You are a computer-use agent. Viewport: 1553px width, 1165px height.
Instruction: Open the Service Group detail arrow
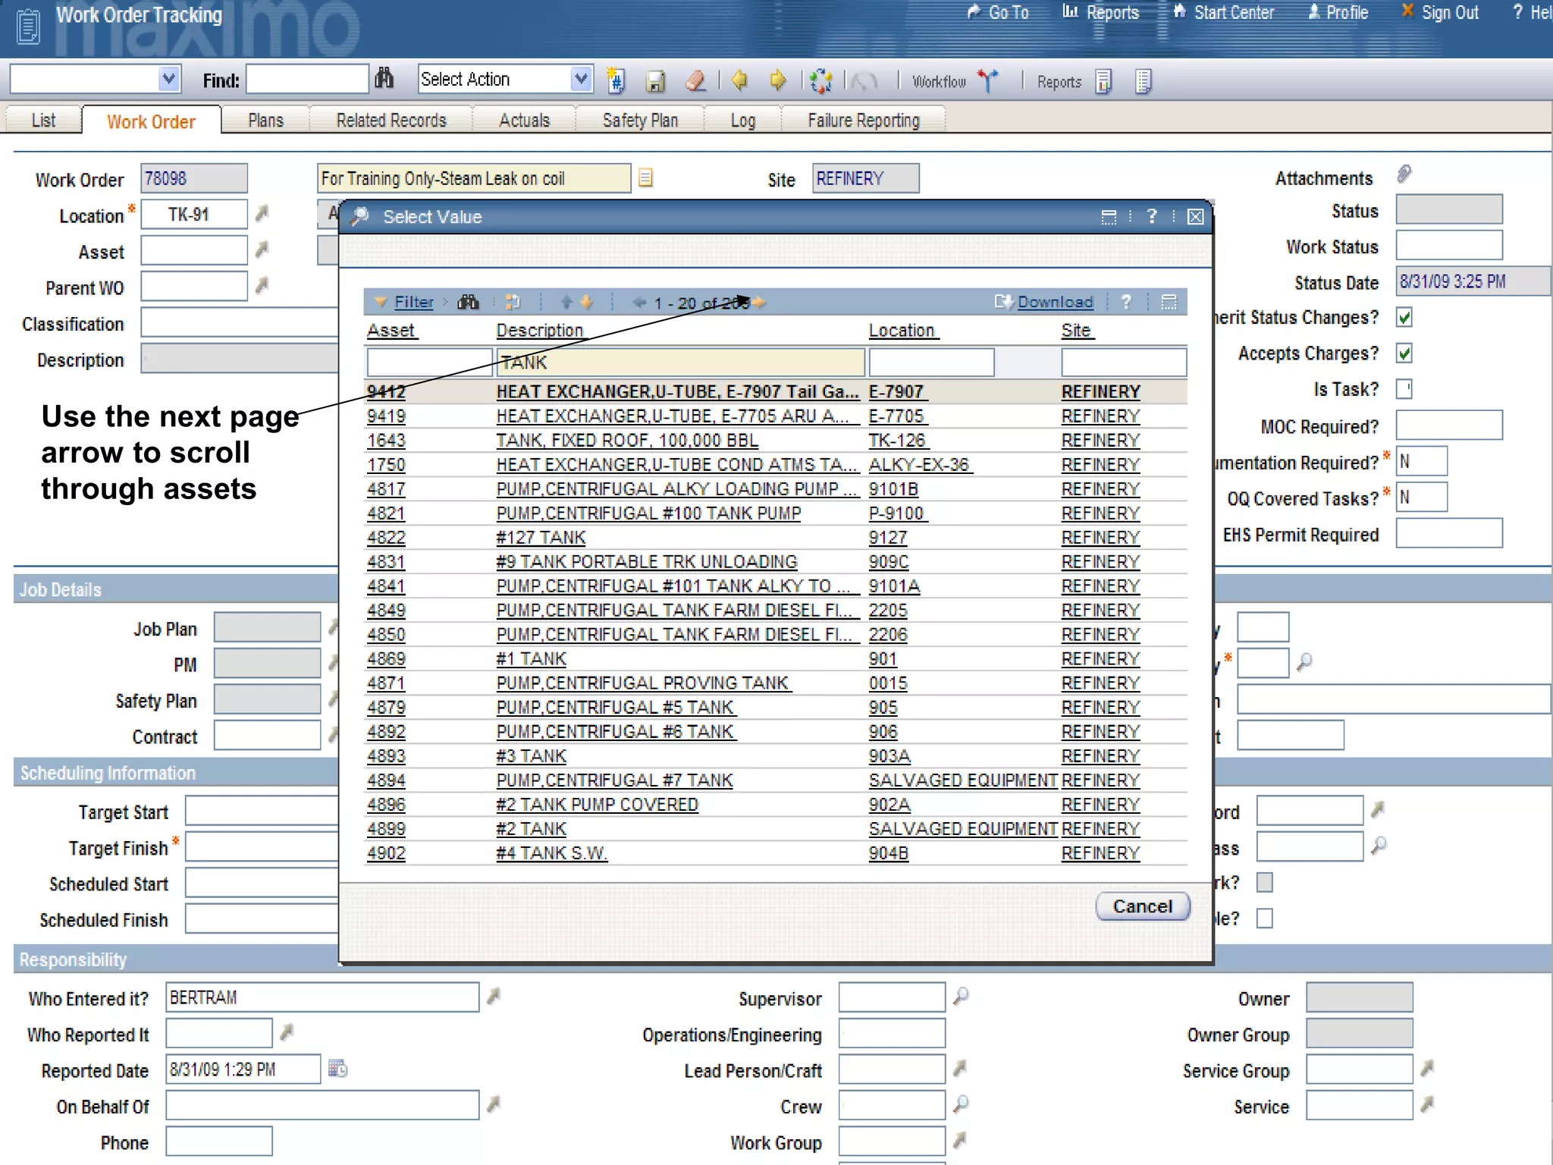pyautogui.click(x=1427, y=1068)
